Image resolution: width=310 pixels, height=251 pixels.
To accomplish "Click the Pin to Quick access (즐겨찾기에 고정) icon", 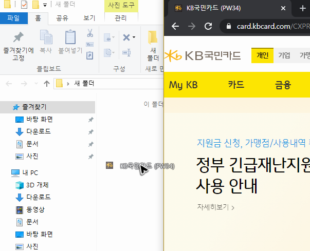I will (x=18, y=37).
